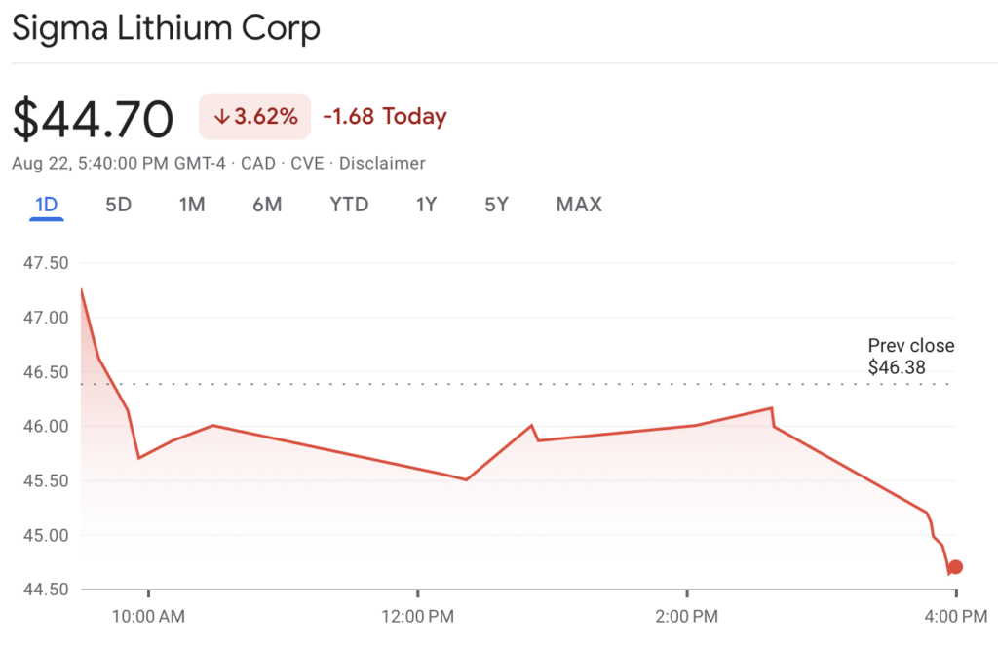Click the -1.68 Today change text
Image resolution: width=998 pixels, height=647 pixels.
coord(384,117)
